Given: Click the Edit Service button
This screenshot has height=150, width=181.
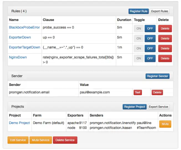Looking at the screenshot, I should pyautogui.click(x=18, y=140).
